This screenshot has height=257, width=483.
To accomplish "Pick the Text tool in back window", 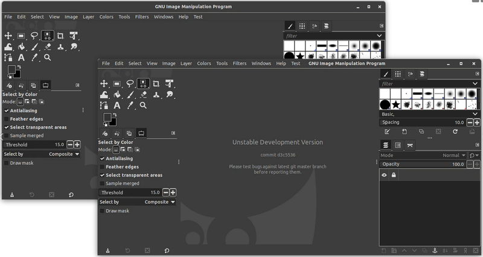I will [x=21, y=57].
